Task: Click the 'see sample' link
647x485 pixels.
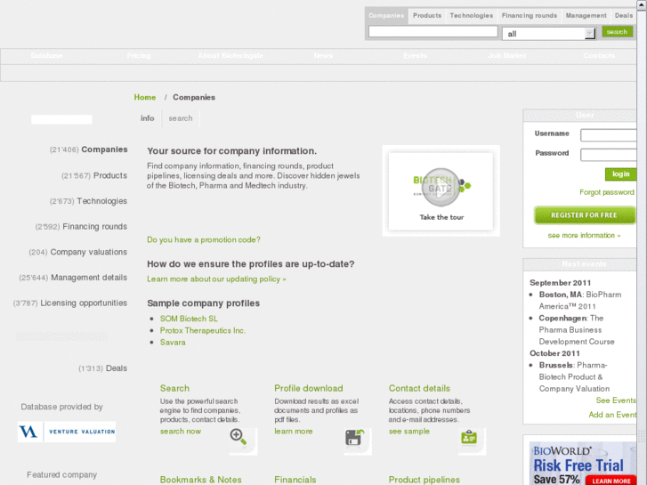Action: [408, 432]
